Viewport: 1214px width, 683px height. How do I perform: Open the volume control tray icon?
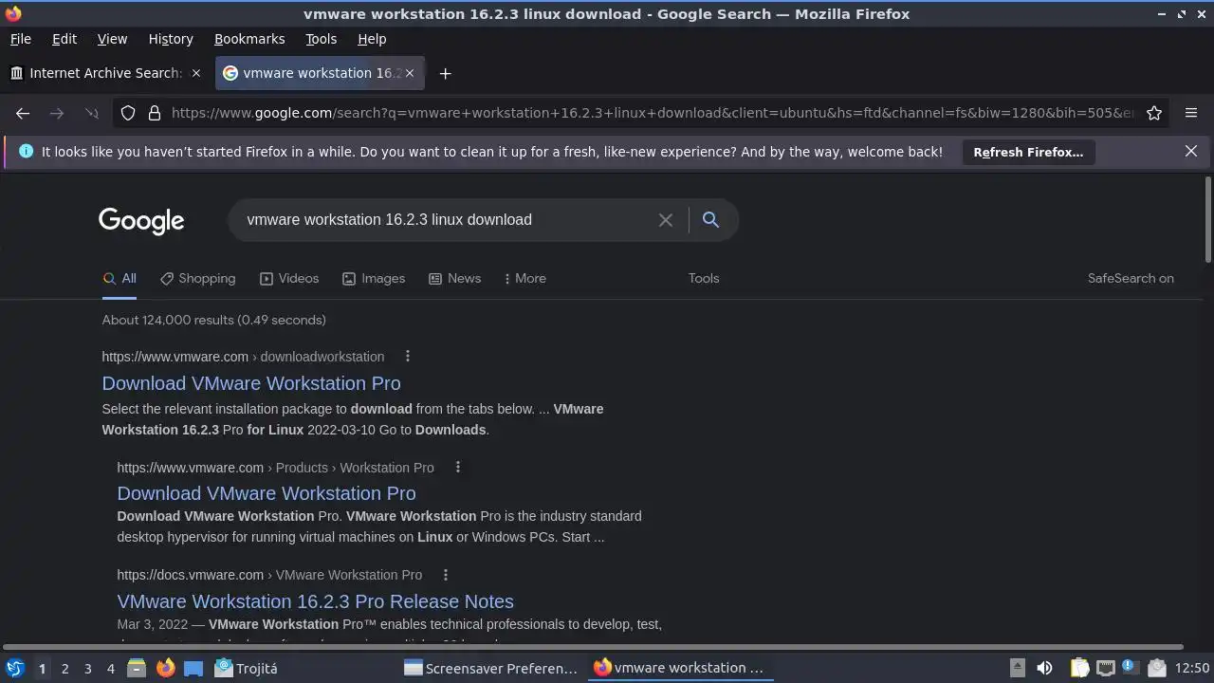point(1044,668)
